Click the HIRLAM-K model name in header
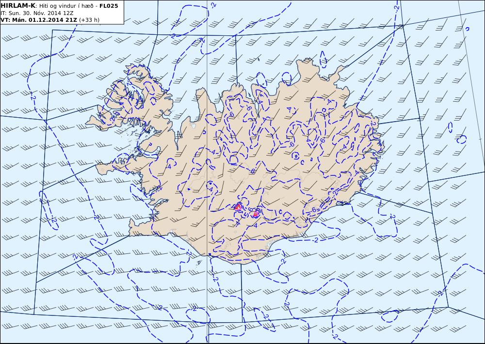This screenshot has height=344, width=485. point(18,6)
